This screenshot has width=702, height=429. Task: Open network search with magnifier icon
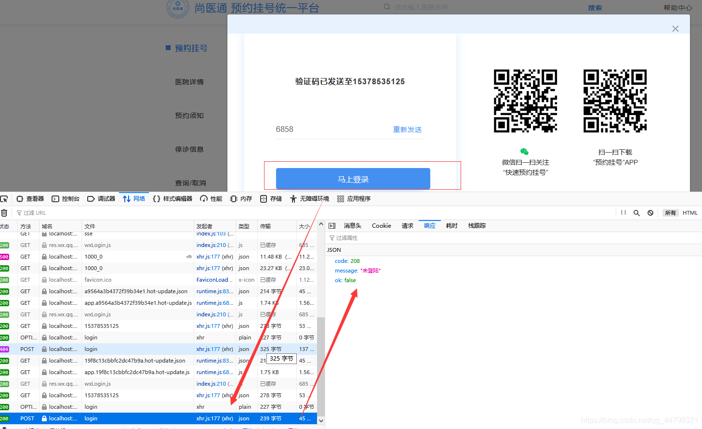point(636,213)
